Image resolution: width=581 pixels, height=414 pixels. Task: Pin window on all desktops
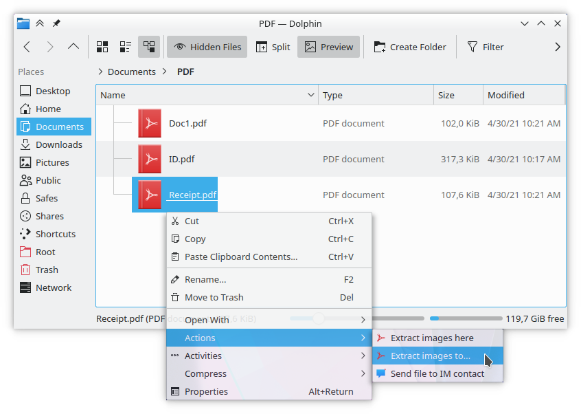click(x=56, y=23)
